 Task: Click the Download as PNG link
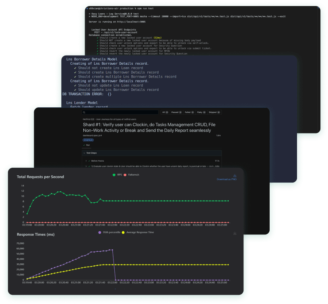[227, 179]
